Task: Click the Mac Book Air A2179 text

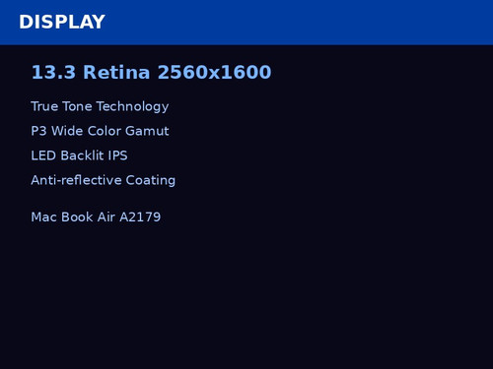Action: click(96, 216)
